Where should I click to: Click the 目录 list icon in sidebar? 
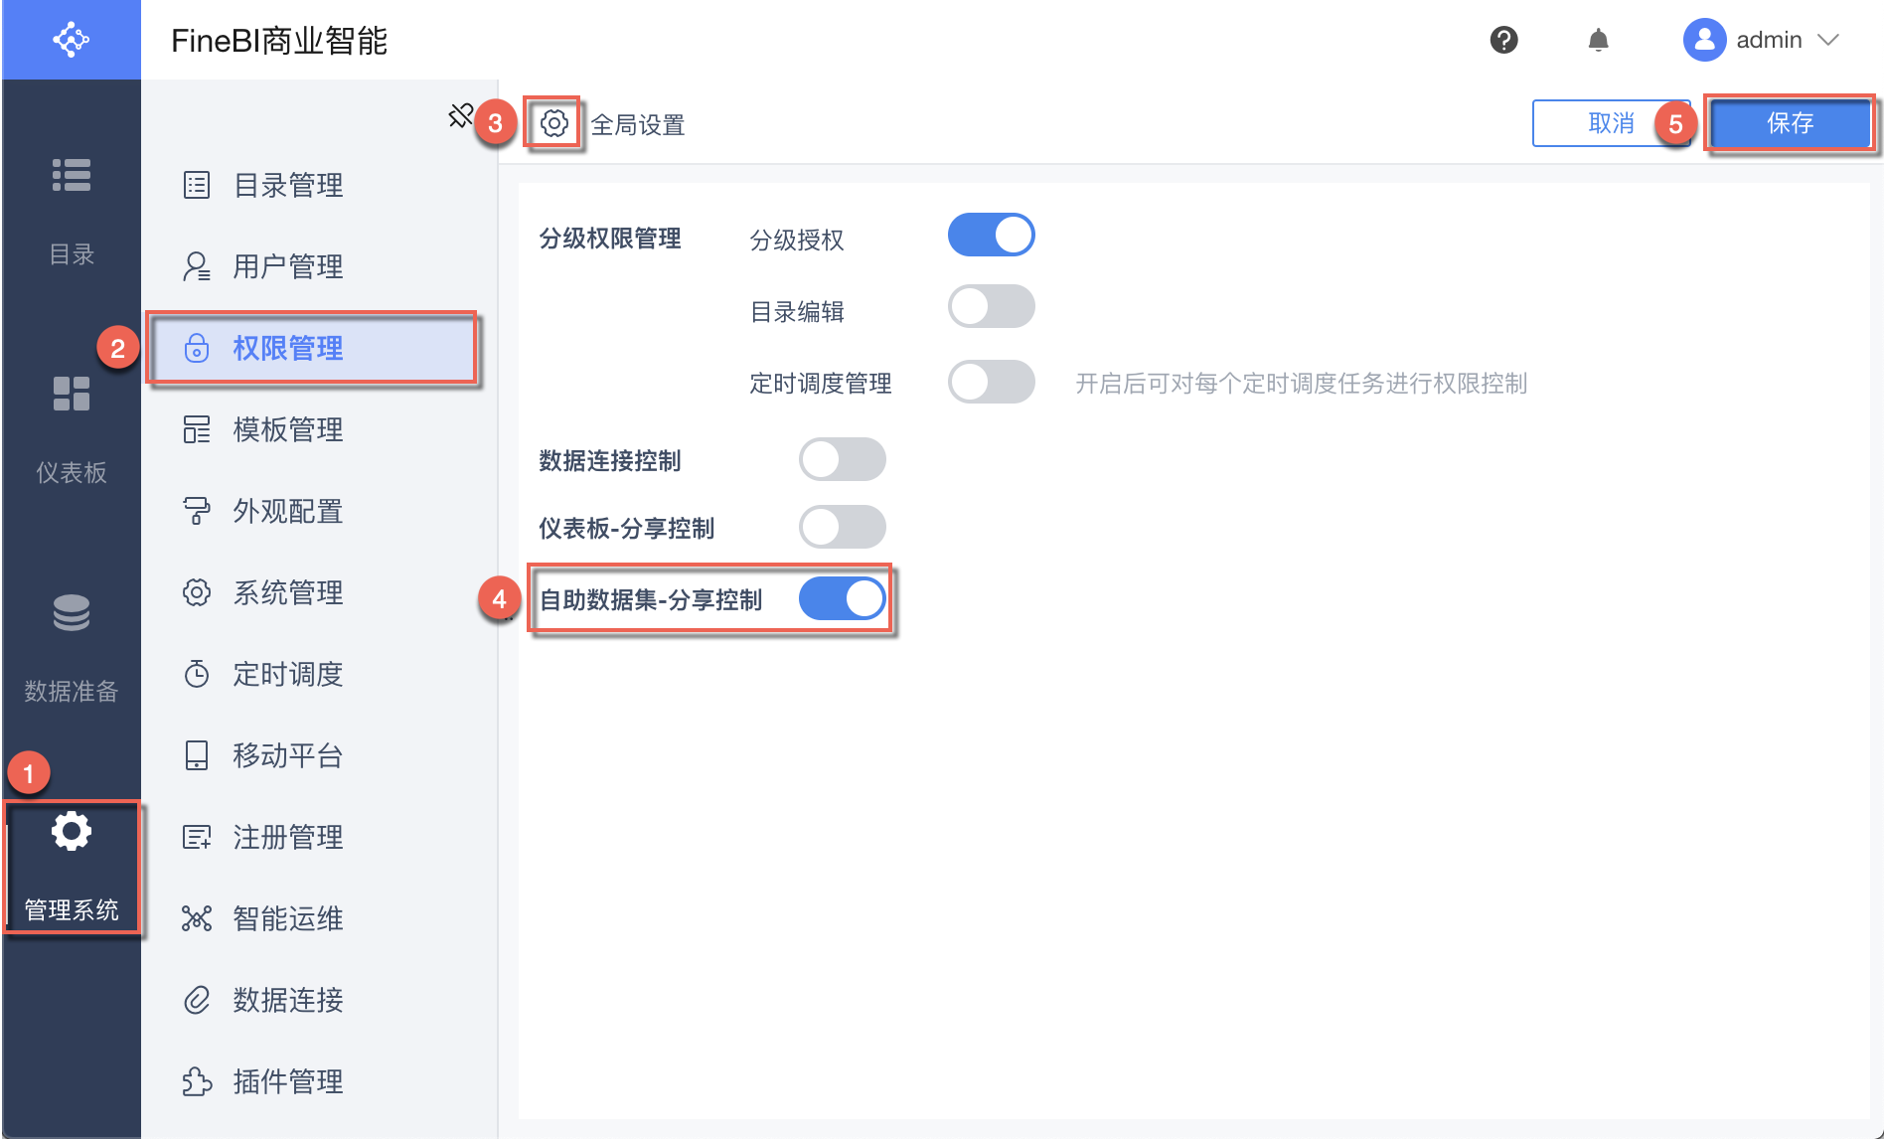point(71,175)
